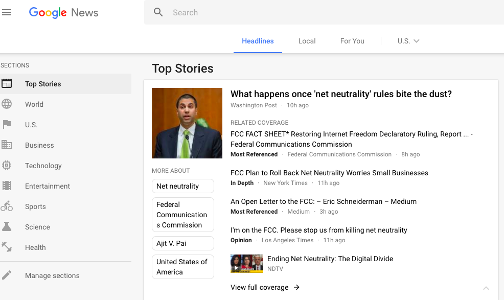
Task: Open the I'm on the FCC opinion piece
Action: (318, 230)
